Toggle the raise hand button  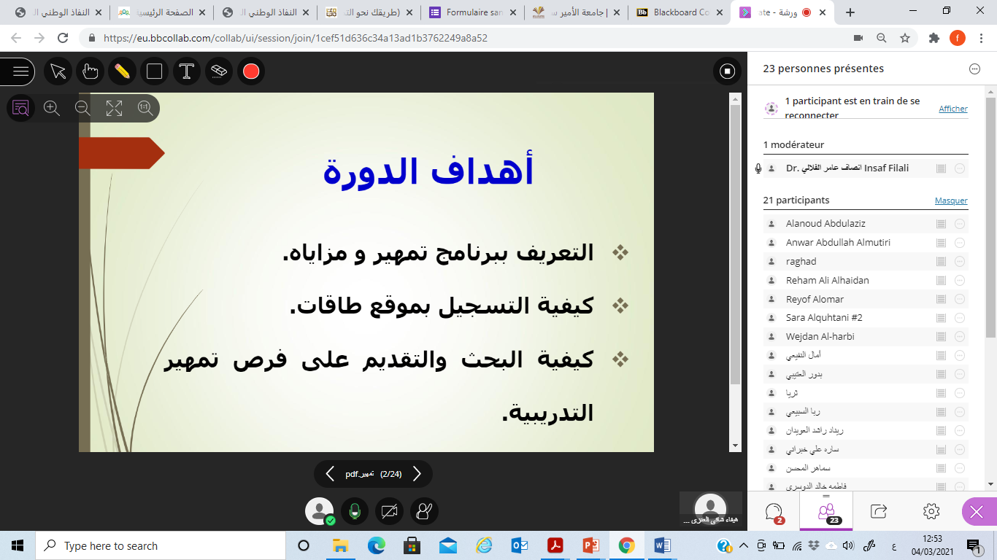[424, 512]
